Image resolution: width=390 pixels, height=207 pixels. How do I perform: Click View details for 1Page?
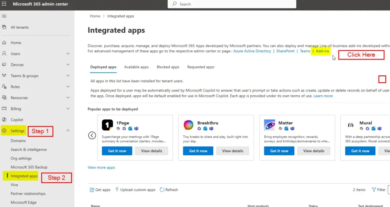tap(152, 151)
